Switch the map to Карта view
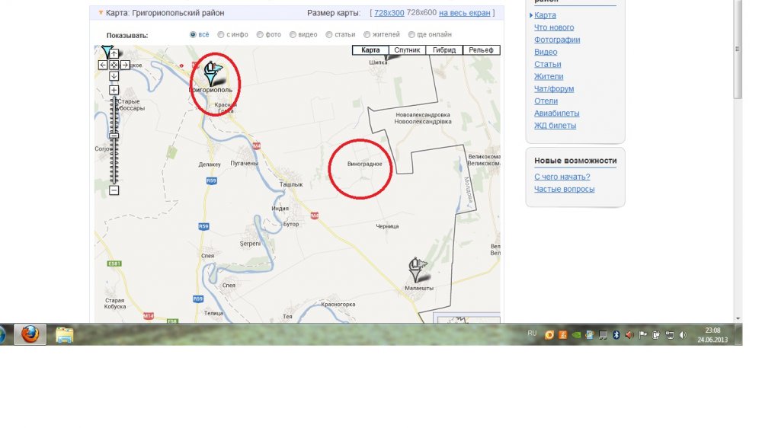Viewport: 762px width, 428px height. click(x=370, y=50)
